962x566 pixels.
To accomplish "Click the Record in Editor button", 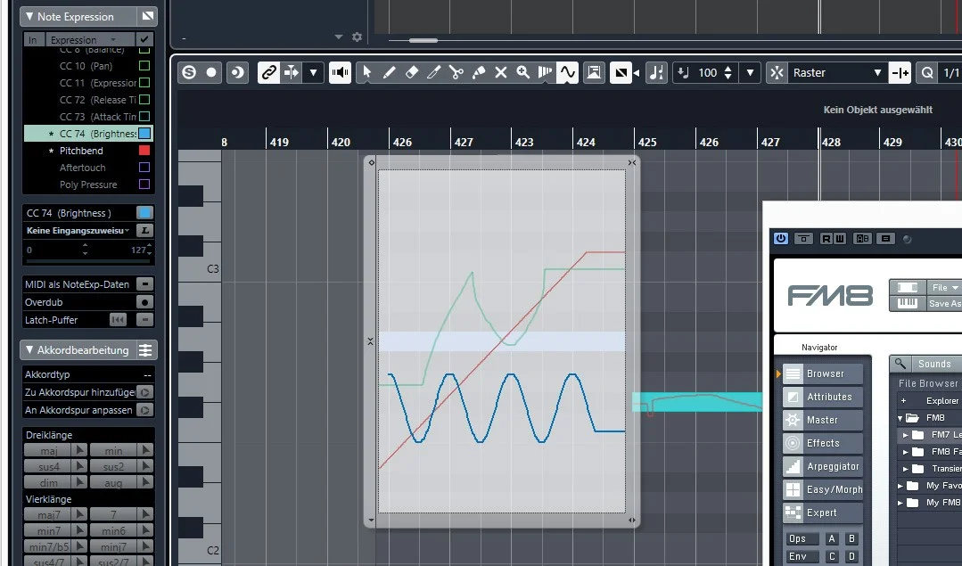I will [x=211, y=72].
